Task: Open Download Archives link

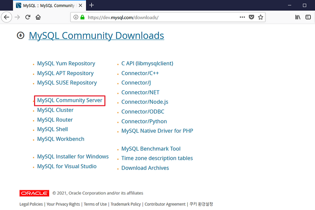Action: [x=145, y=168]
